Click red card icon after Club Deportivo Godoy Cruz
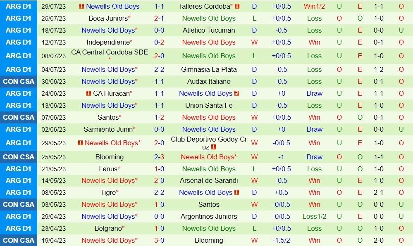Image resolution: width=413 pixels, height=246 pixels. click(214, 147)
